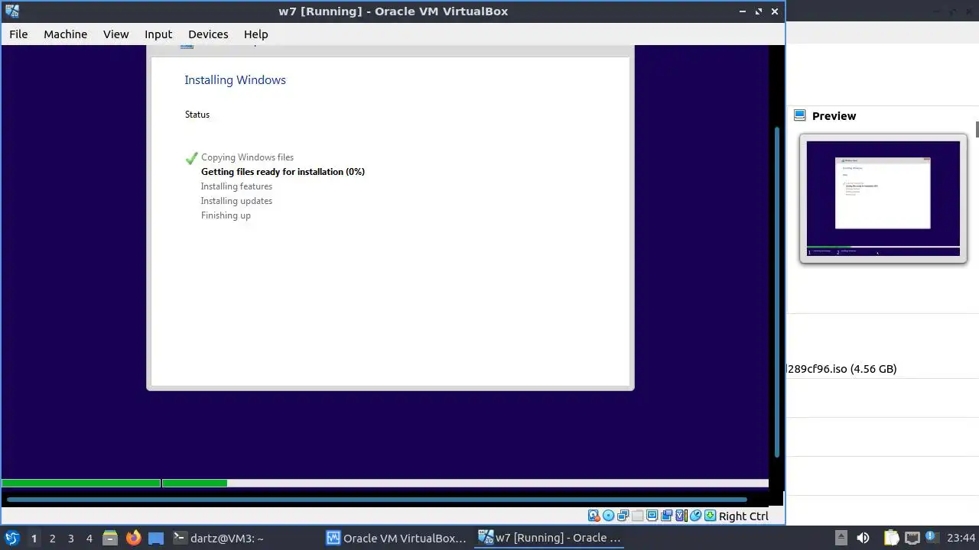This screenshot has width=979, height=550.
Task: Click the Right Ctrl host key label
Action: 743,516
